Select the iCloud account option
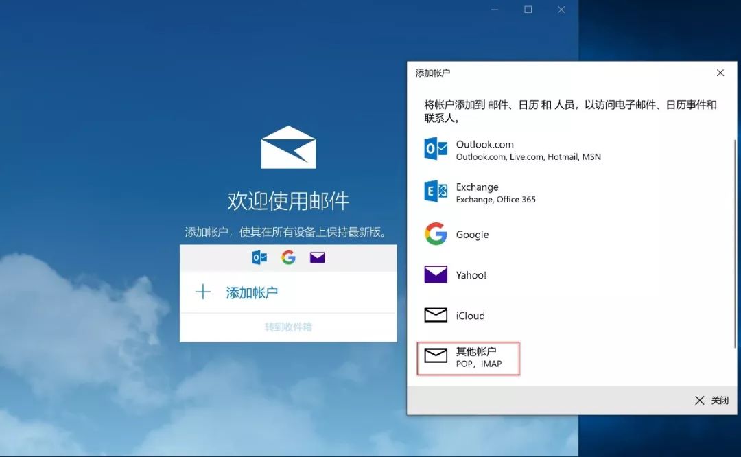The image size is (741, 457). tap(469, 315)
